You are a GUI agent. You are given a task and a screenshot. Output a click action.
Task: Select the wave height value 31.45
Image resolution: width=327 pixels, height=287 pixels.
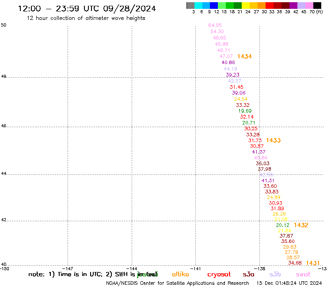236,87
